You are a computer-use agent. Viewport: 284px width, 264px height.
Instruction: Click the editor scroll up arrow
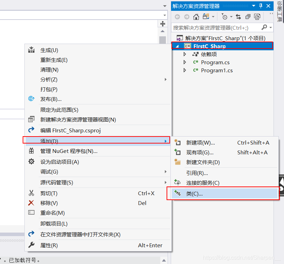point(162,31)
